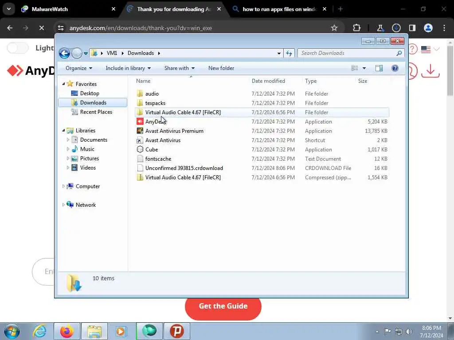Screen dimensions: 454x340
Task: Click the change view icon
Action: 355,68
